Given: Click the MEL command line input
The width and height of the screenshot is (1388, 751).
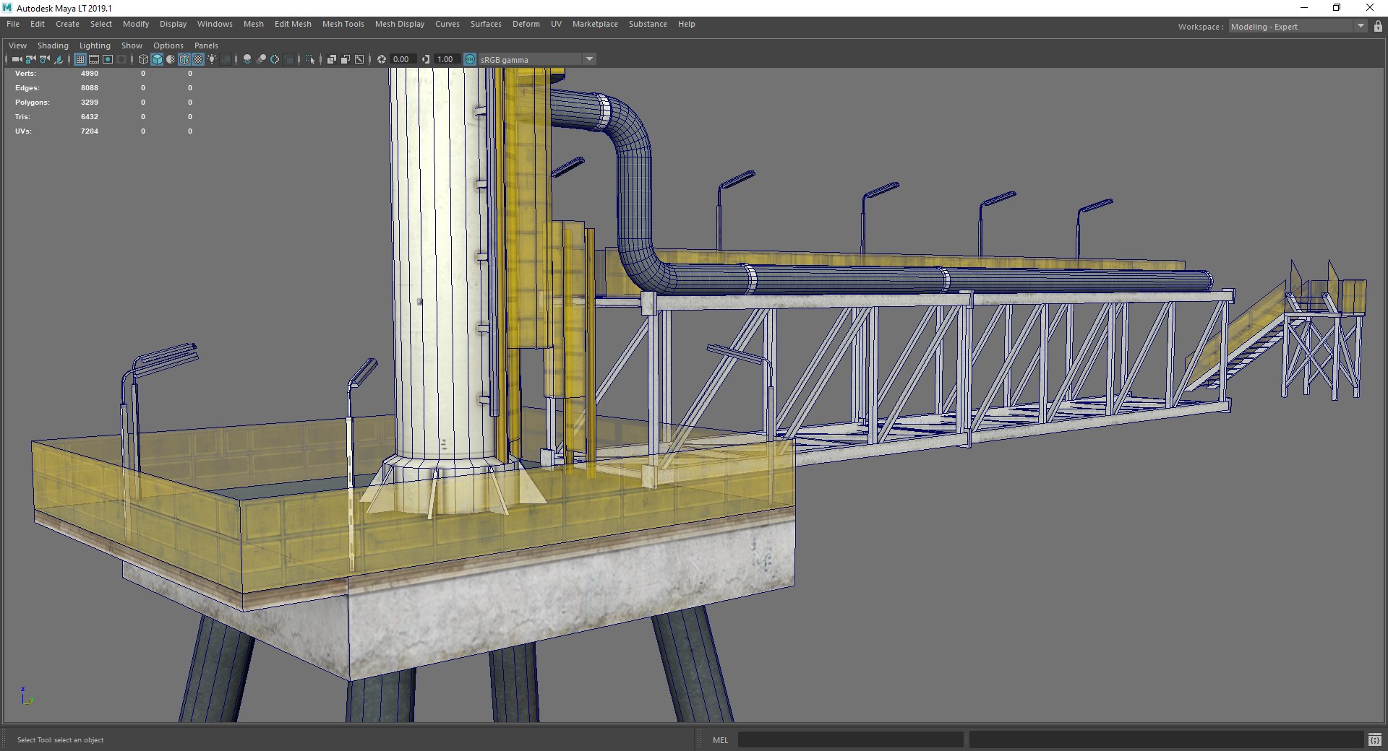Looking at the screenshot, I should [x=850, y=740].
